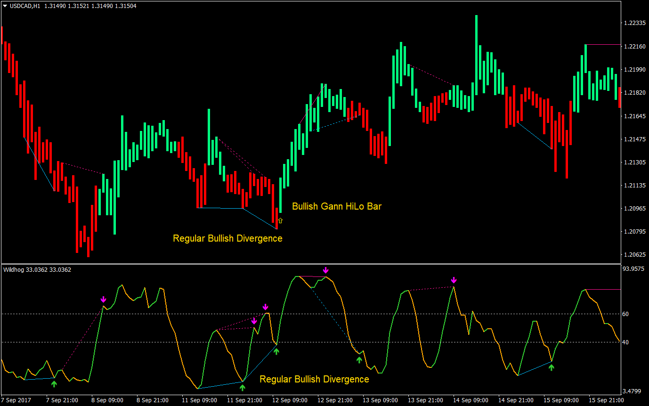Click the green up arrow near 13 Sep 09:00
This screenshot has height=406, width=649.
[359, 359]
